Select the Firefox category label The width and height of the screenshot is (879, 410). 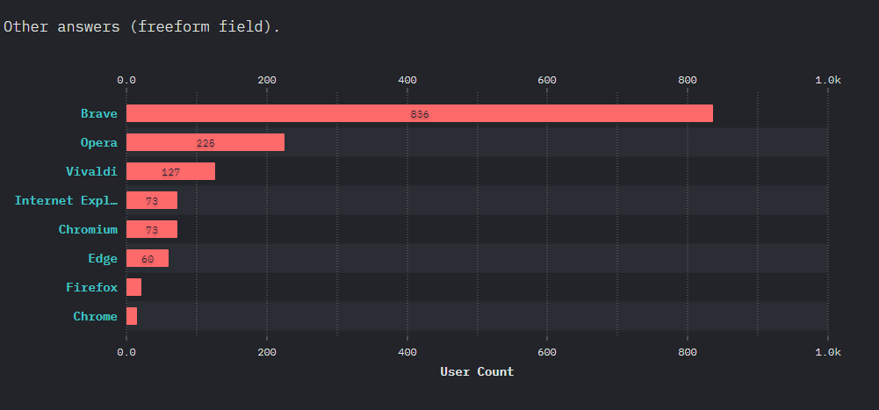pyautogui.click(x=92, y=287)
